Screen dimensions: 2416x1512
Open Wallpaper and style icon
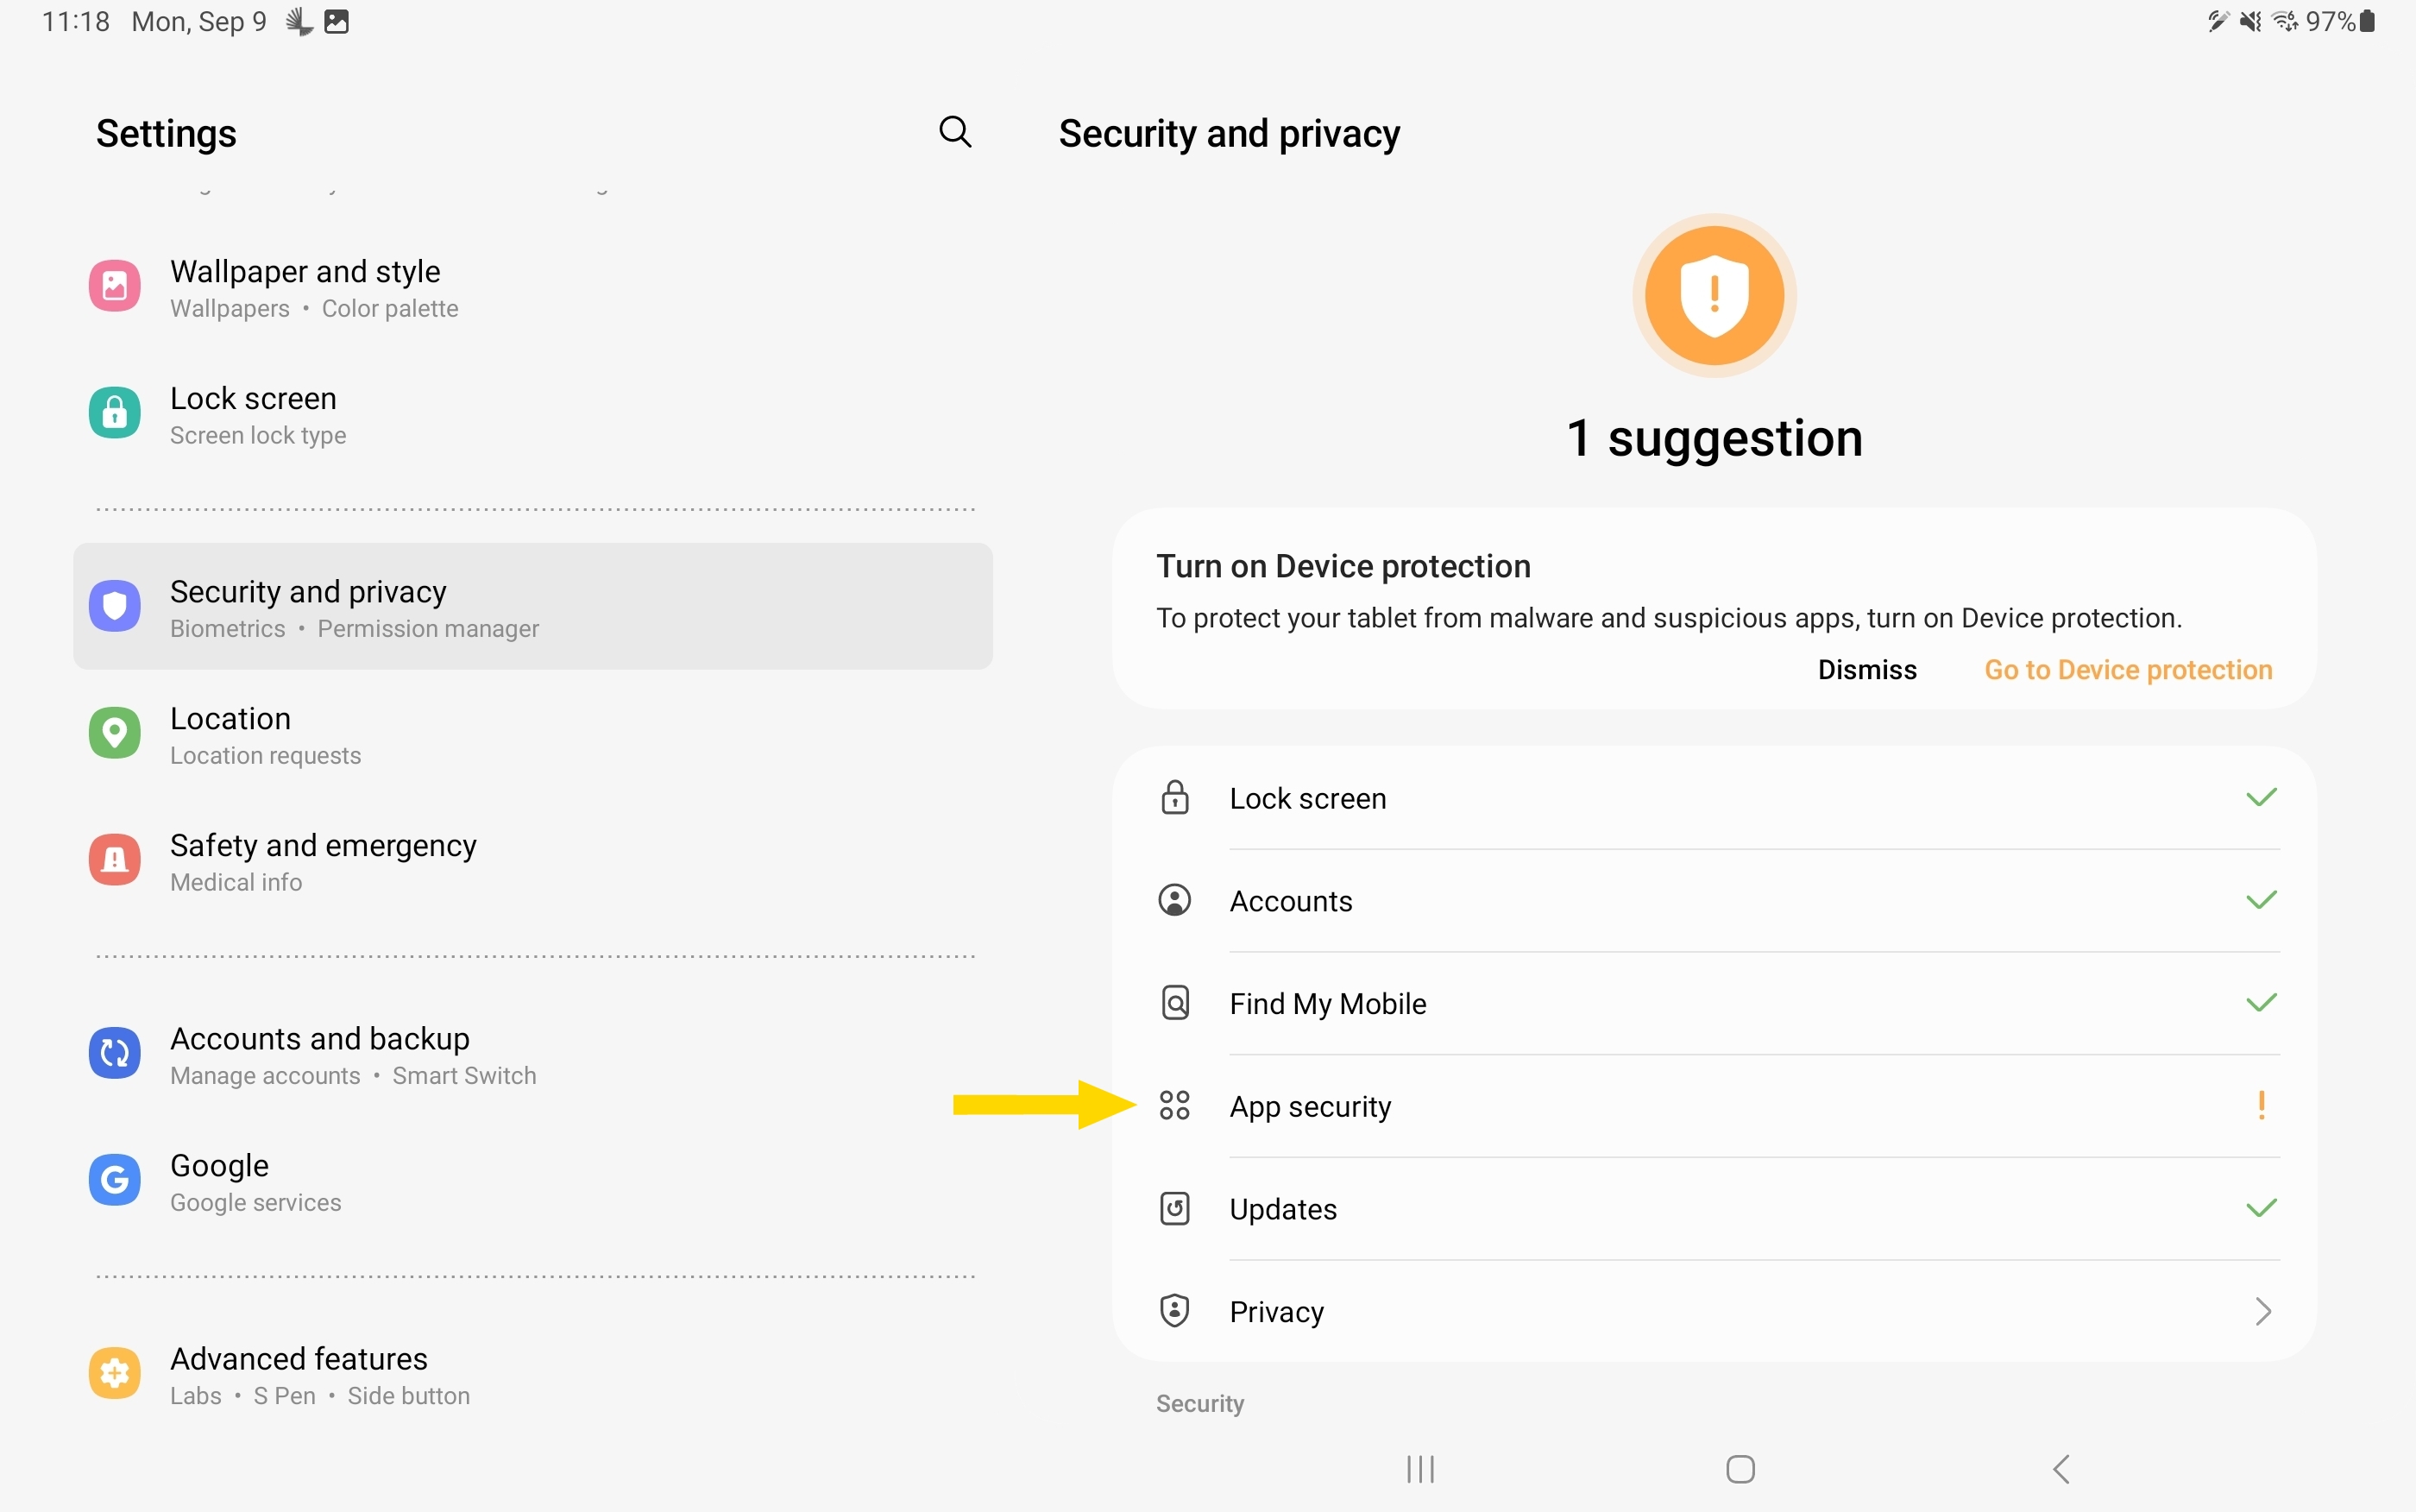coord(115,287)
